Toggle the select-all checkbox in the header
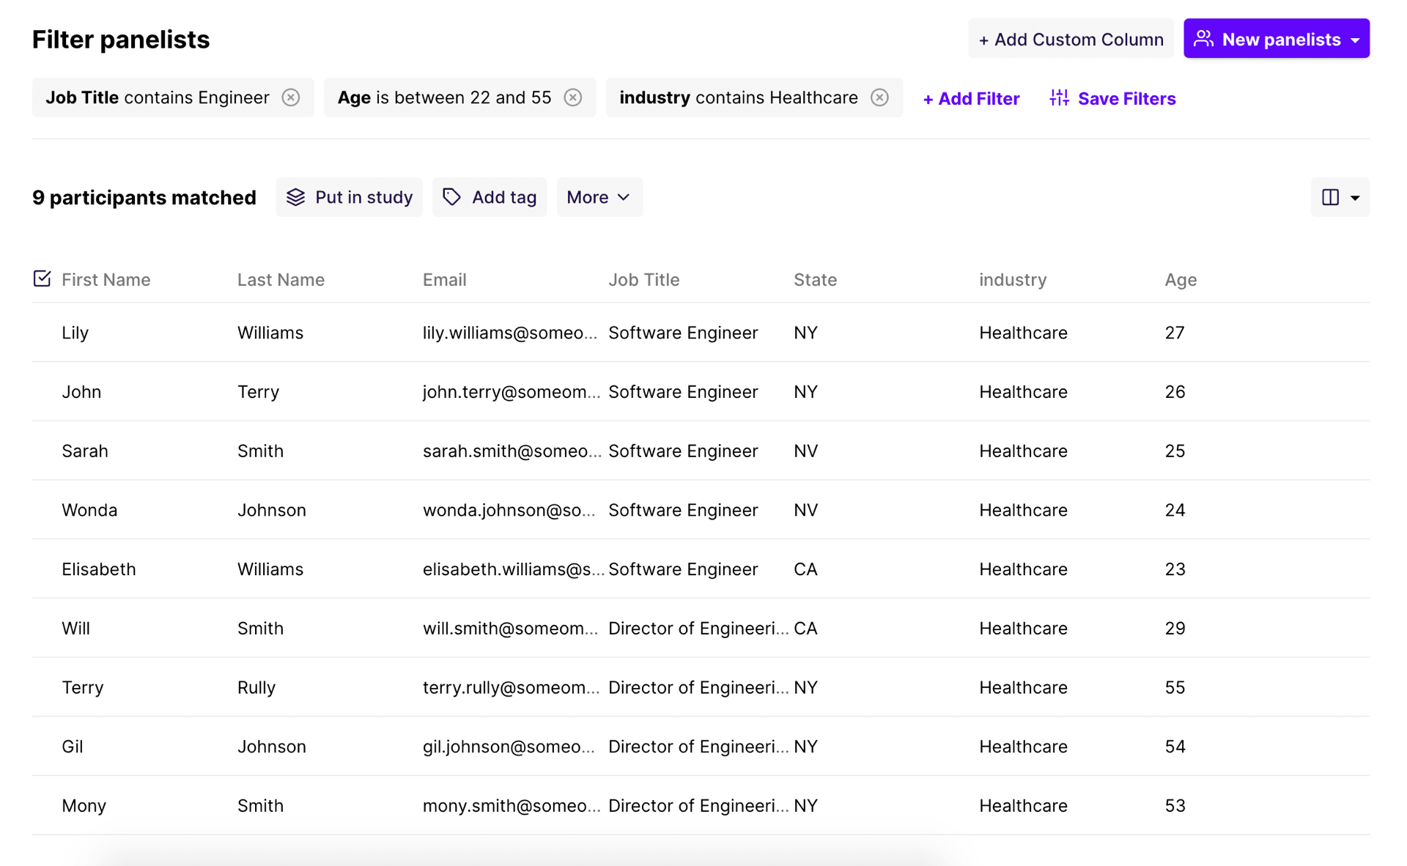Image resolution: width=1407 pixels, height=866 pixels. 42,278
